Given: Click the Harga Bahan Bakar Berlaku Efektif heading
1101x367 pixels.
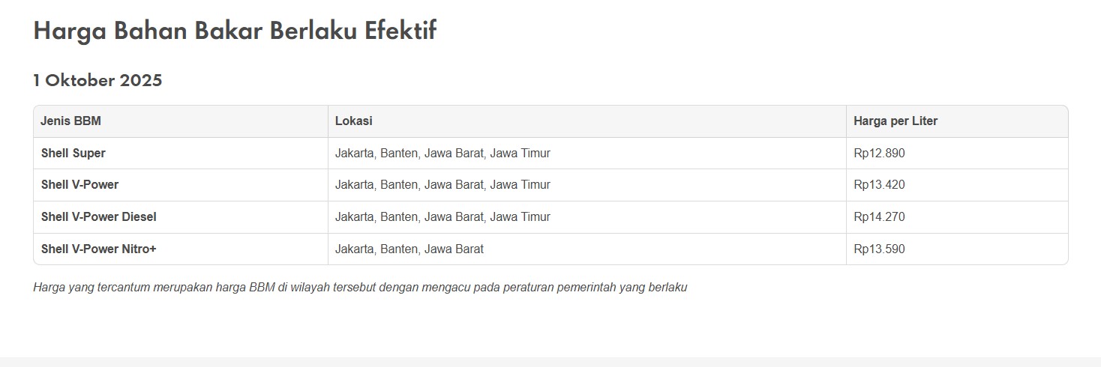Looking at the screenshot, I should point(235,31).
